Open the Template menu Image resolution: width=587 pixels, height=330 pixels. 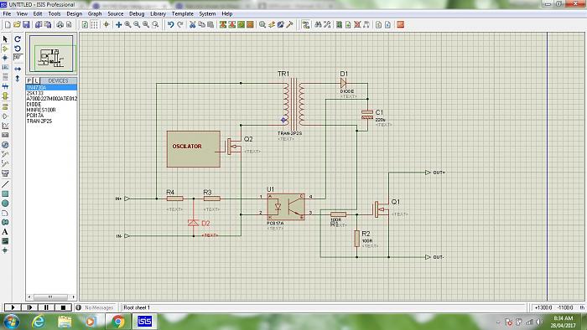(183, 14)
